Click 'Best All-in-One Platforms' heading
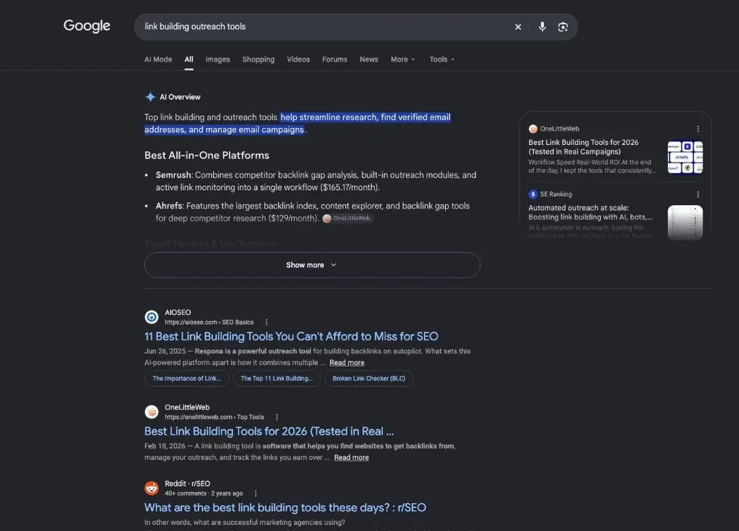Viewport: 739px width, 531px height. click(x=207, y=156)
